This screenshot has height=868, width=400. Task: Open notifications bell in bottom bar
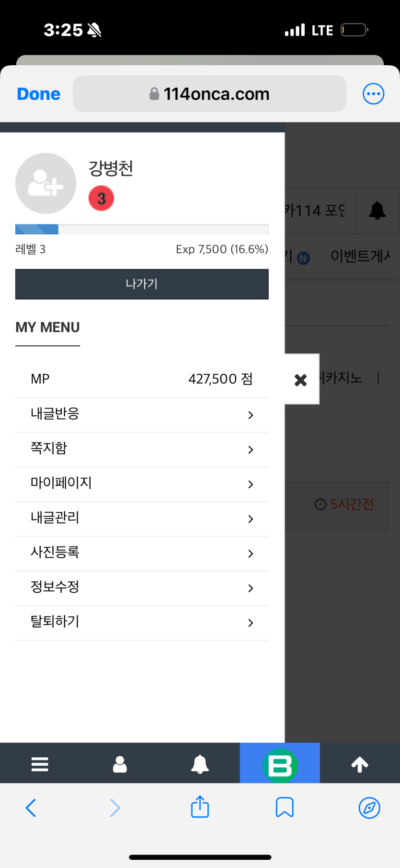[x=200, y=763]
